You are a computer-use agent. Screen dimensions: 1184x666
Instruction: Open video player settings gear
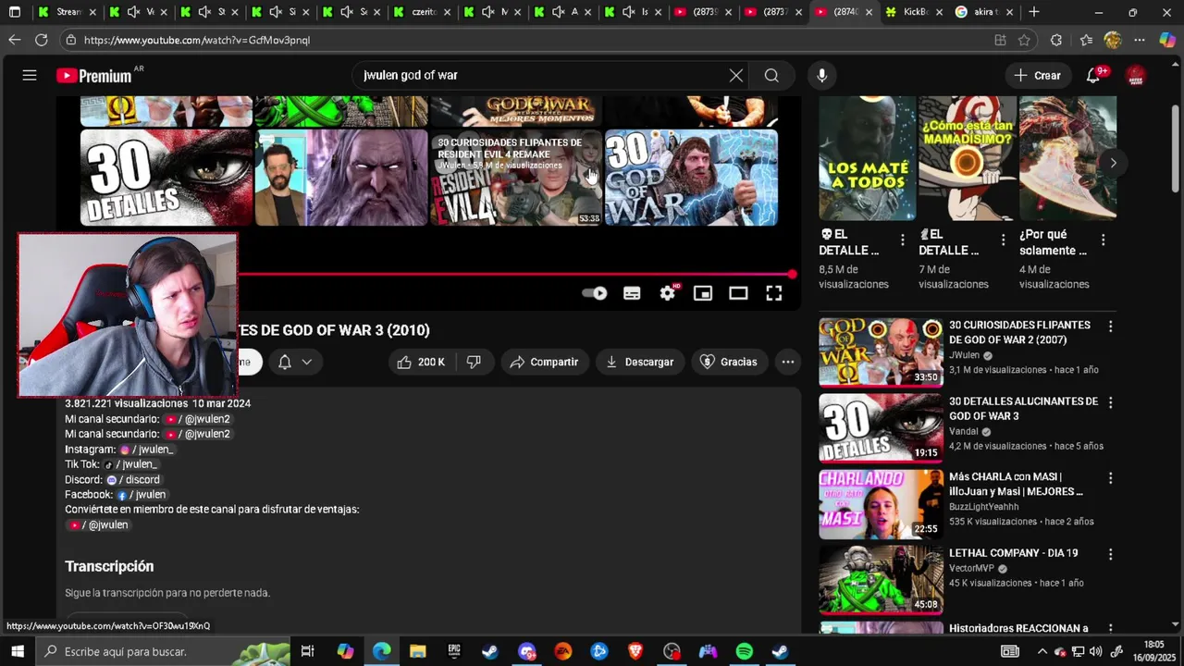click(667, 293)
